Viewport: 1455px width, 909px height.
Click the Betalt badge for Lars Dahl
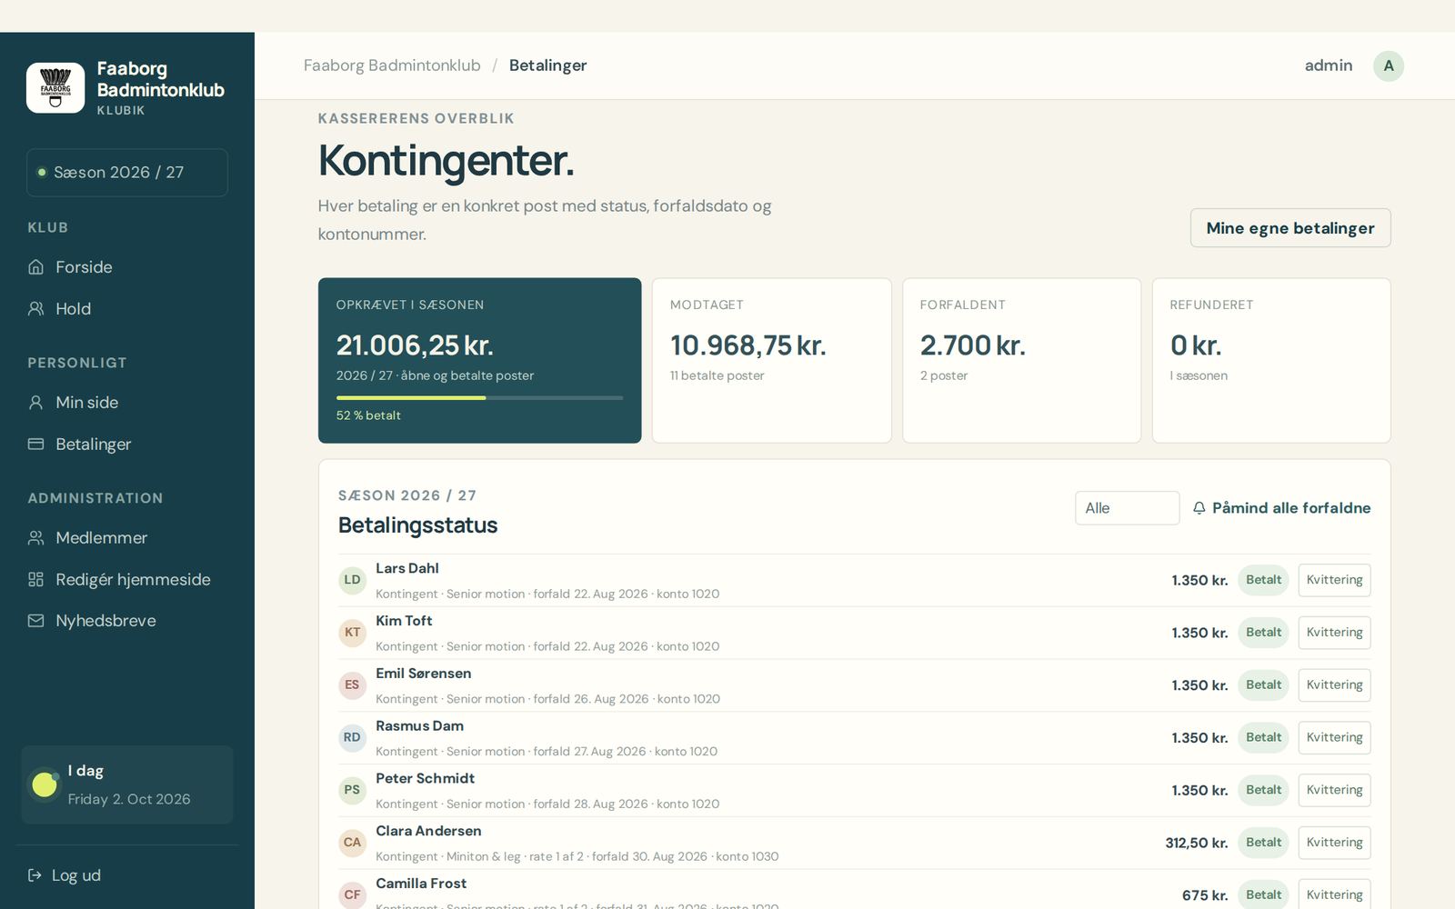[1263, 580]
